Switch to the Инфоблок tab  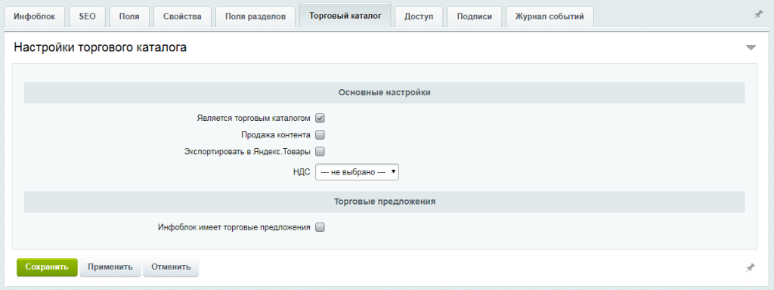pos(35,17)
